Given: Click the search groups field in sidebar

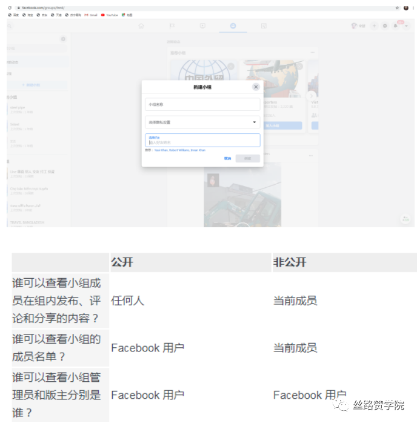Looking at the screenshot, I should (x=37, y=48).
